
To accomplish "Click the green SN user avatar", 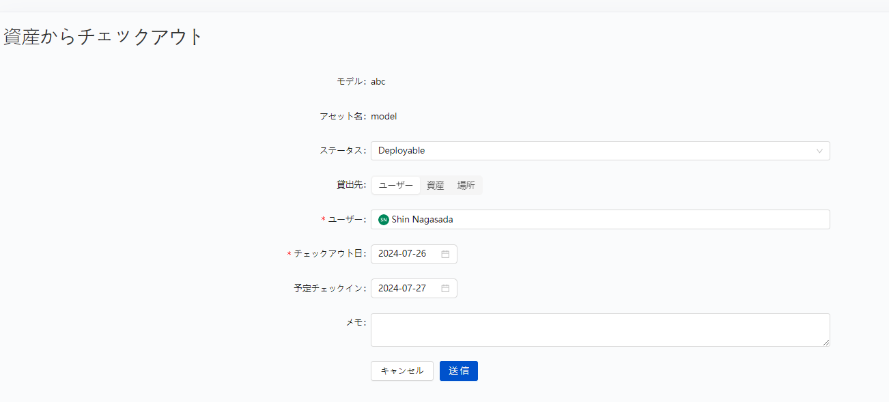I will (383, 220).
